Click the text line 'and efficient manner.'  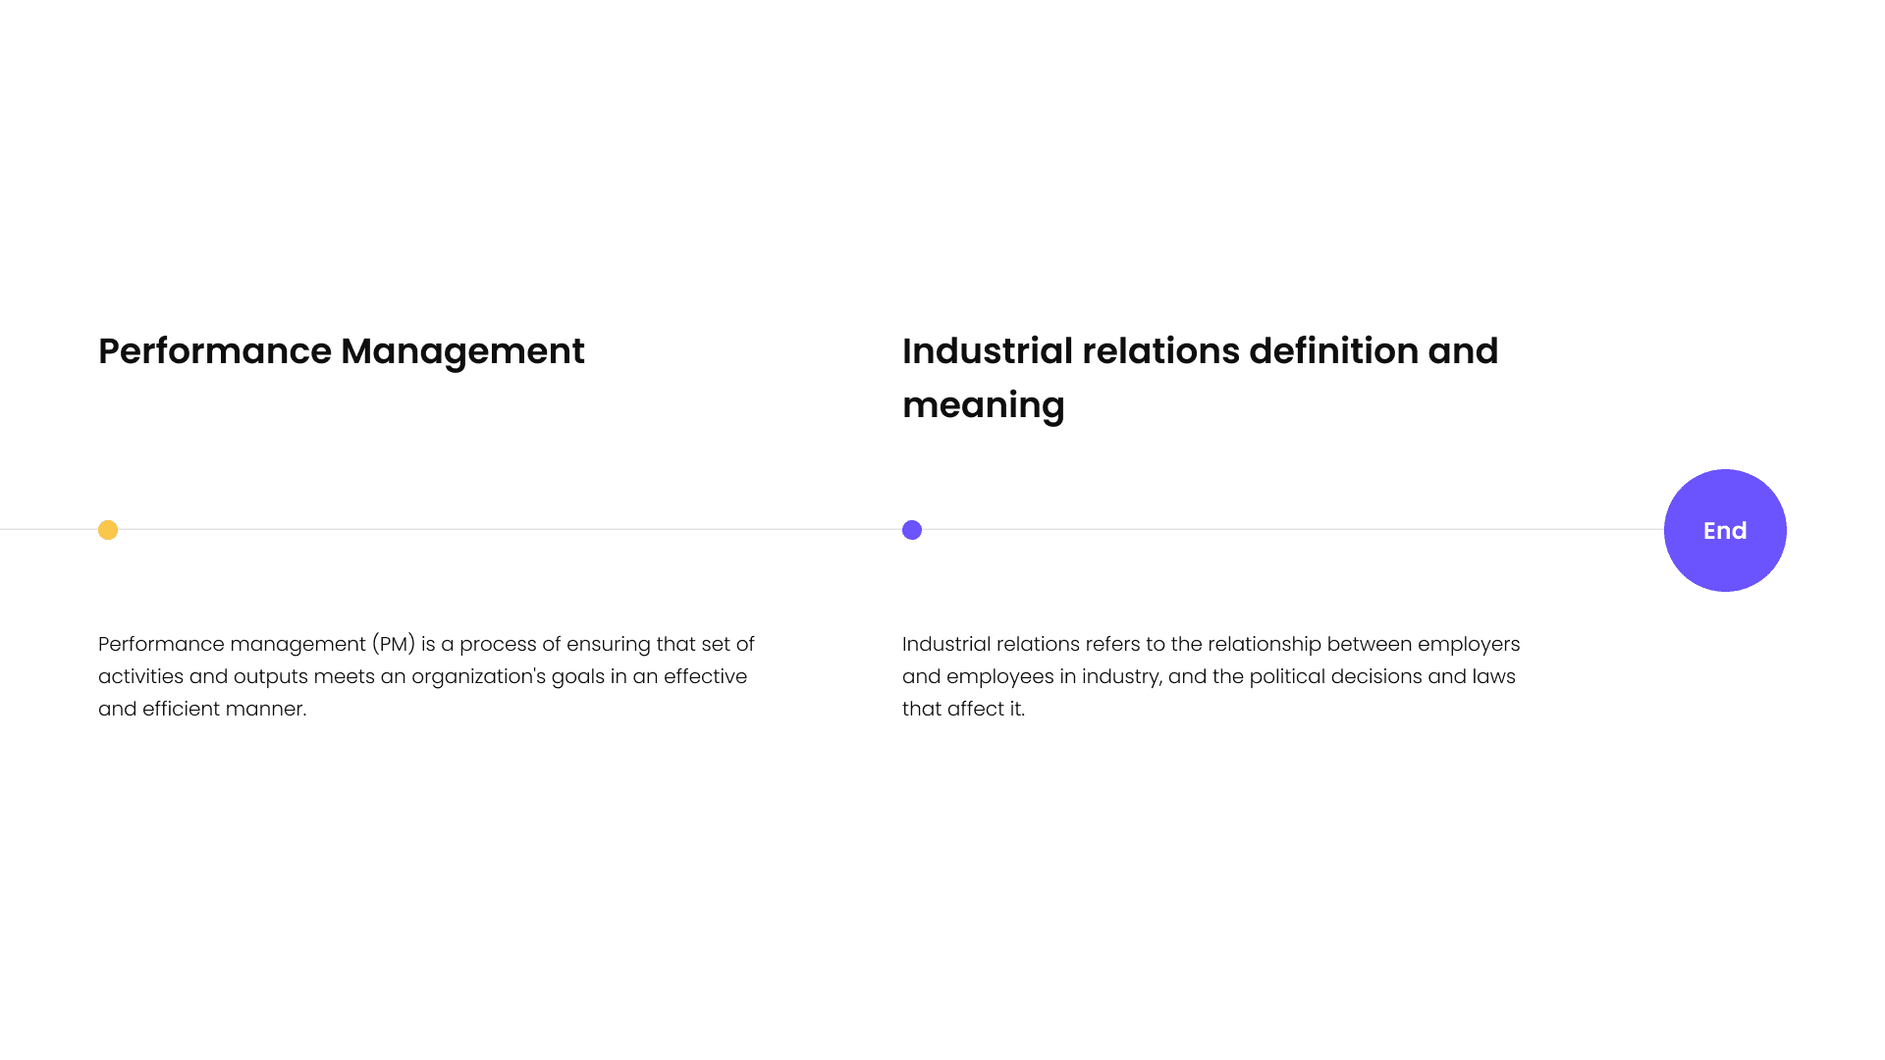[x=202, y=709]
